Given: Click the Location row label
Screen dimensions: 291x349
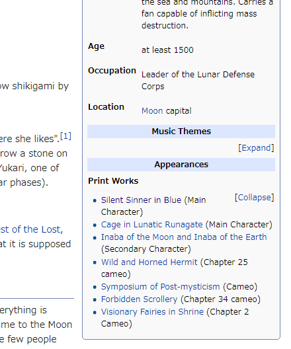Looking at the screenshot, I should click(x=106, y=107).
